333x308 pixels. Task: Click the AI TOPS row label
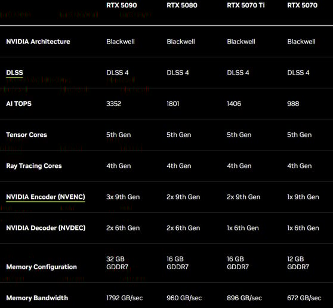(x=19, y=104)
